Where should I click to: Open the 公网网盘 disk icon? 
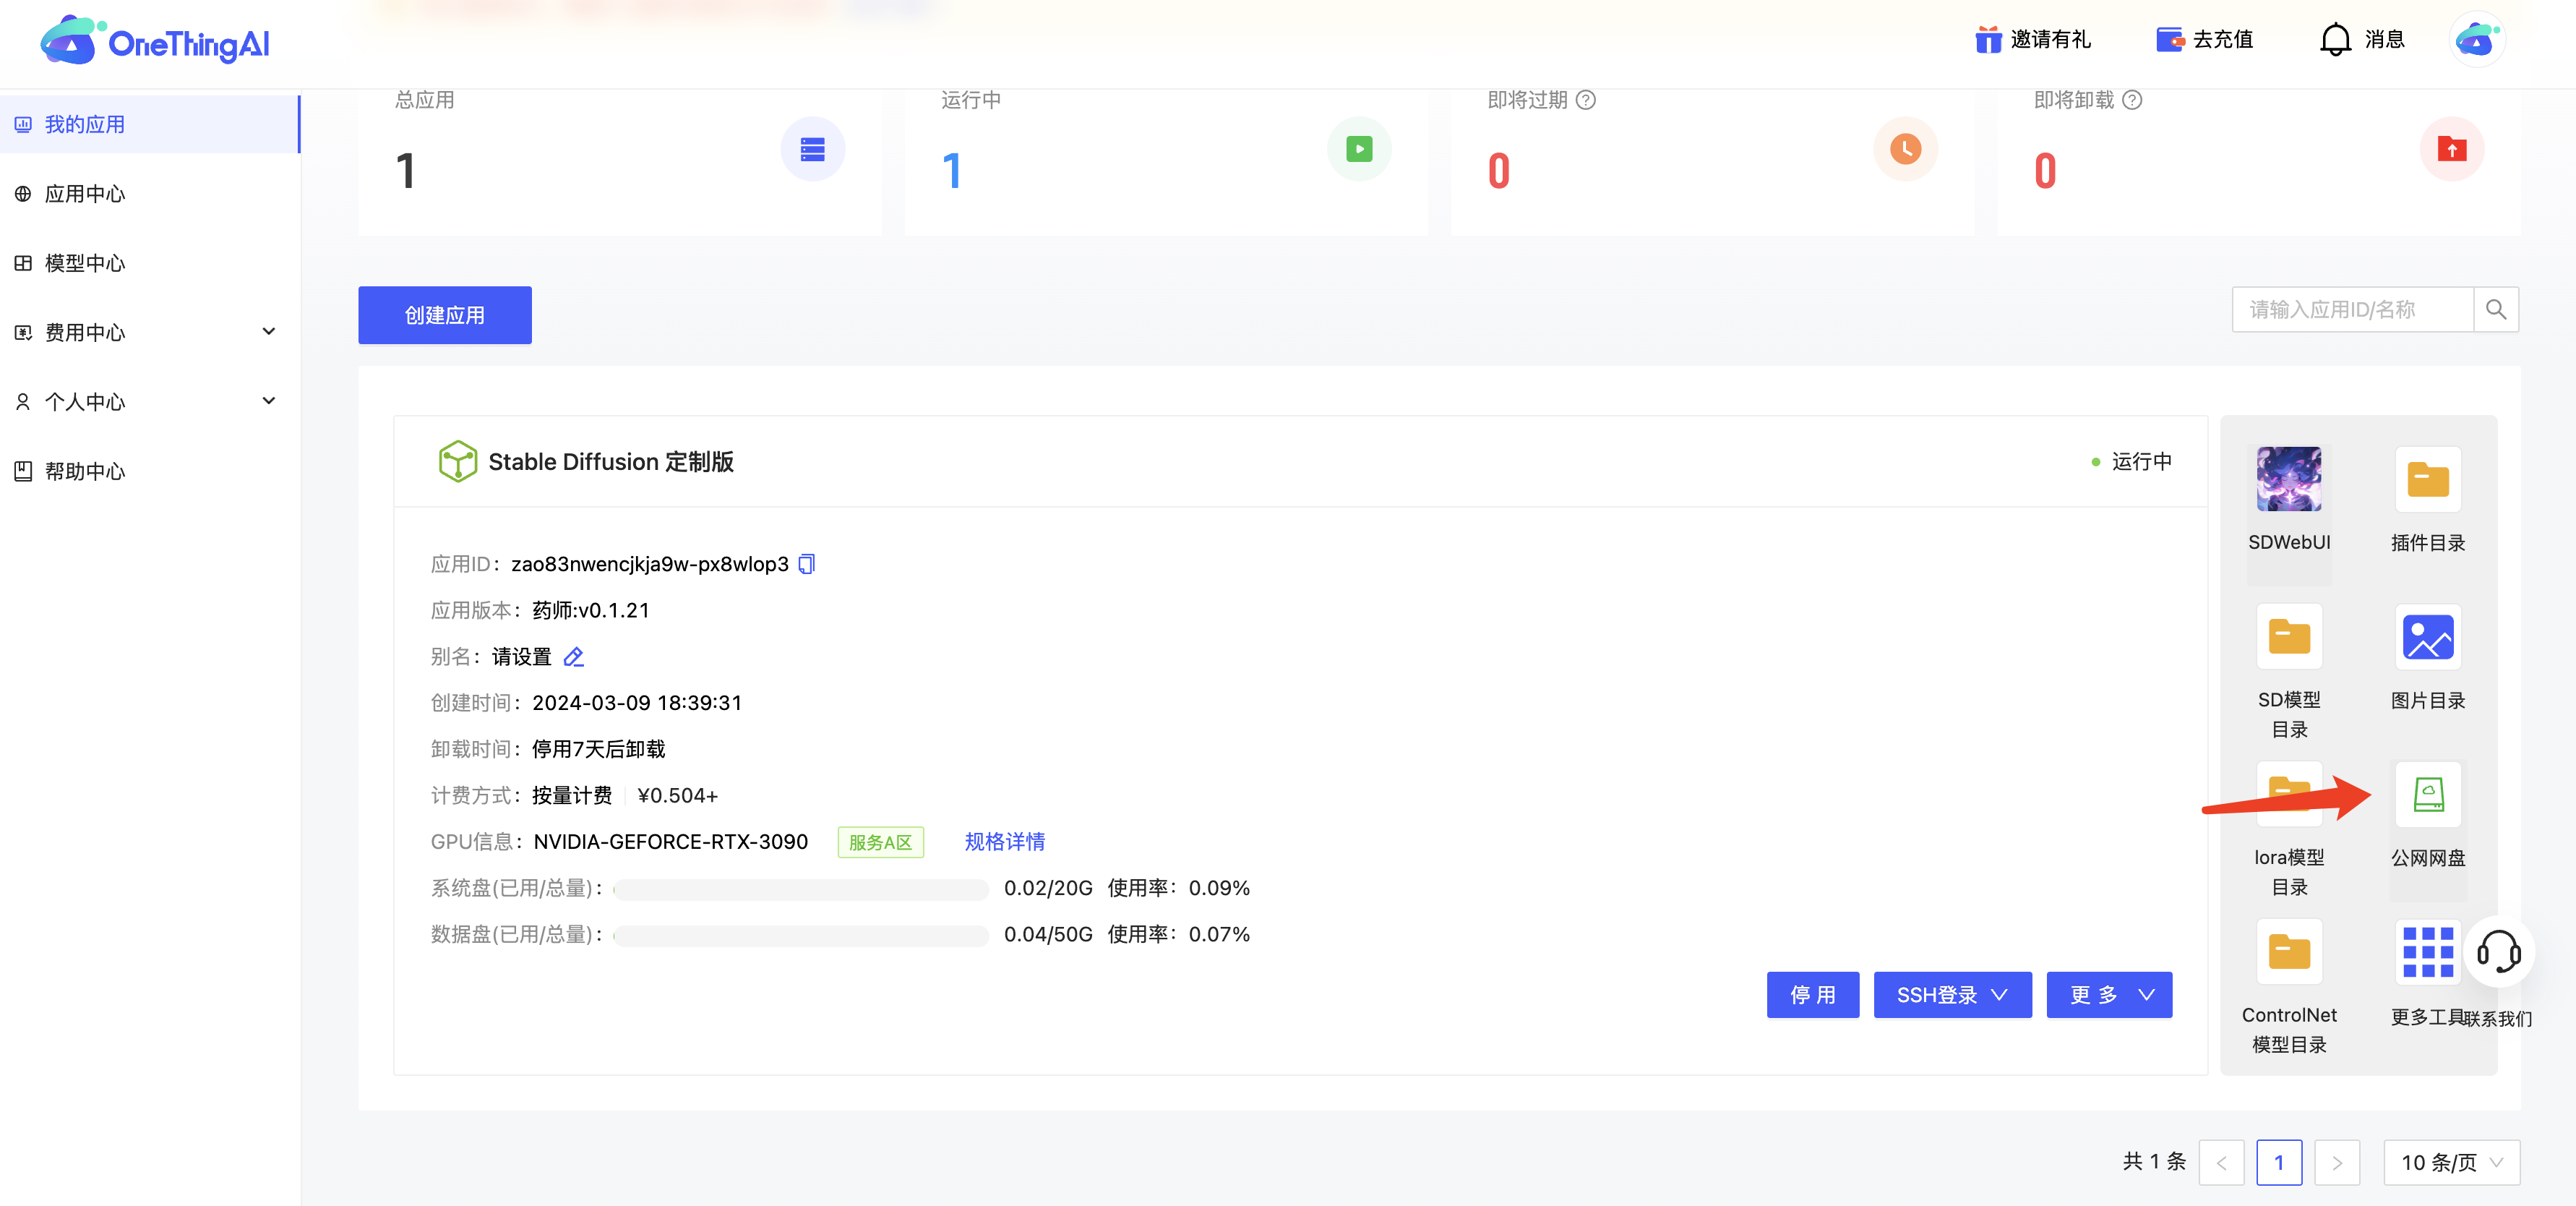click(2427, 795)
